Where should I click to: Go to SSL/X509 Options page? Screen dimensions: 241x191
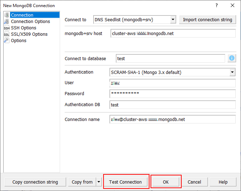[x=29, y=34]
